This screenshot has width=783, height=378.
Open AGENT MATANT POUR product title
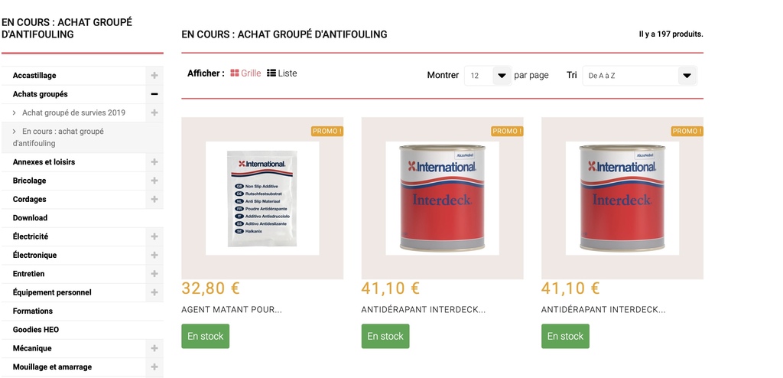click(232, 309)
